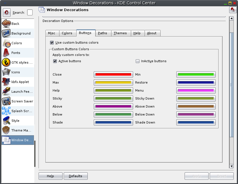Screen dimensions: 238x184
Task: Open the Theme Manager box icon
Action: [6, 130]
